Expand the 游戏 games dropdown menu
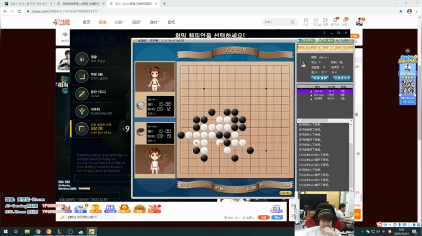Image resolution: width=422 pixels, height=236 pixels. [155, 22]
